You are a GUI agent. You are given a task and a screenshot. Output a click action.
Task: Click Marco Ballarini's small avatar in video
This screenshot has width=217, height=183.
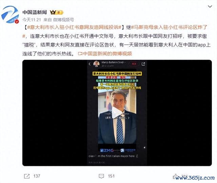pos(96,64)
